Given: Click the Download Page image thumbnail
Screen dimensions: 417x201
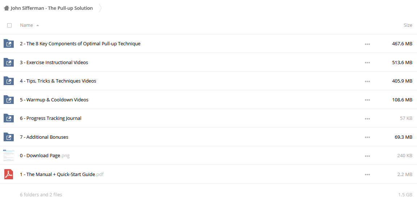Looking at the screenshot, I should [9, 155].
